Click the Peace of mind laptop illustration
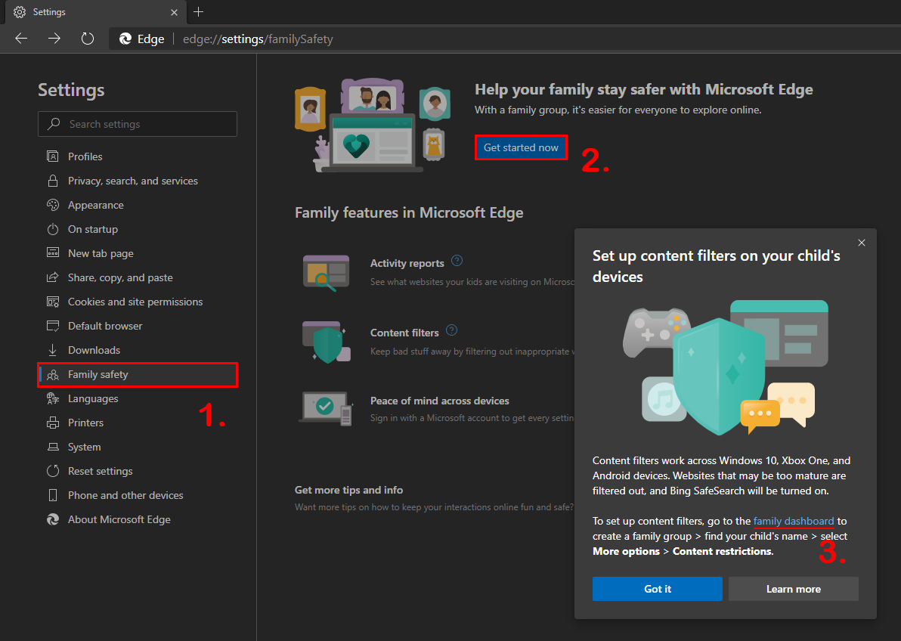The height and width of the screenshot is (641, 901). point(326,408)
